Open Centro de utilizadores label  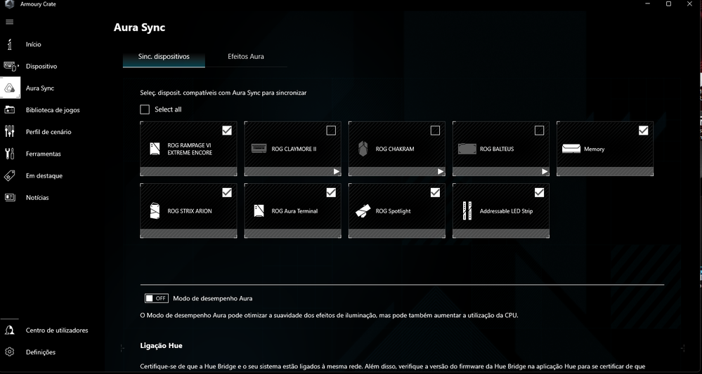(x=57, y=330)
